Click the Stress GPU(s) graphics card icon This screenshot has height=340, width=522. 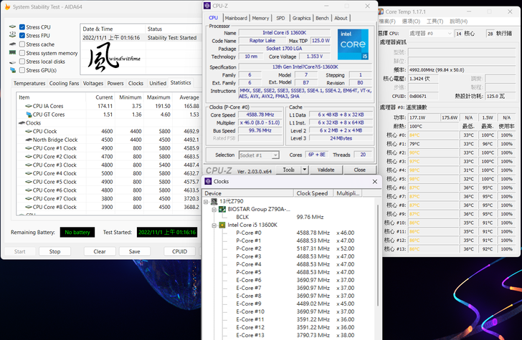[x=13, y=70]
